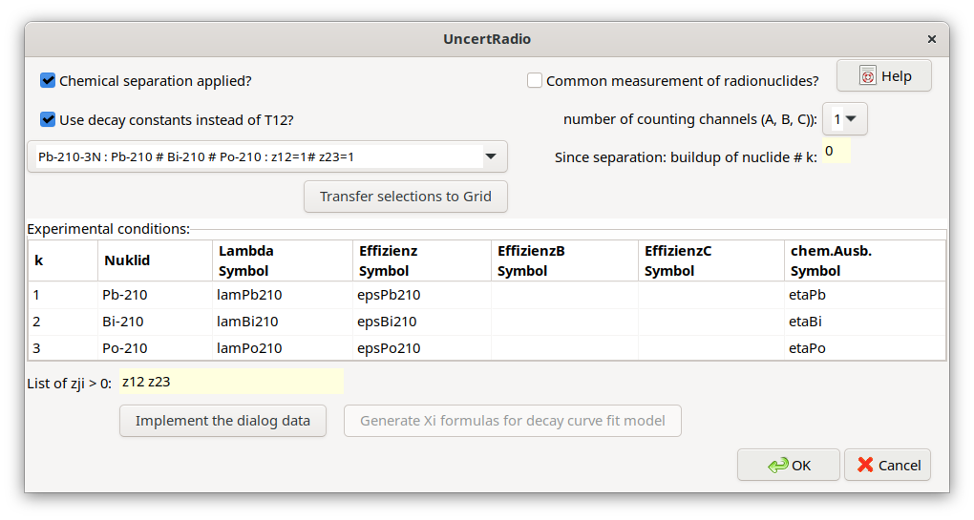Click the 'Lambda Symbol' column header
The width and height of the screenshot is (974, 520).
point(282,260)
